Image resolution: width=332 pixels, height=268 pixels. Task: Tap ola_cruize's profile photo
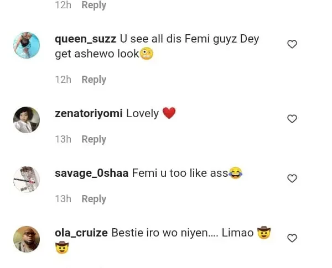(27, 239)
